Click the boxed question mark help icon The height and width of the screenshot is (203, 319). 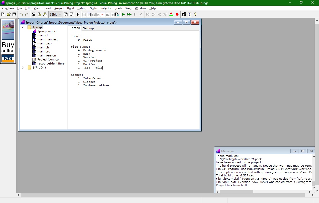[190, 15]
